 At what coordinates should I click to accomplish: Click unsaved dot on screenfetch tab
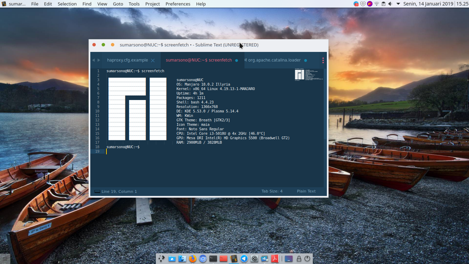[x=237, y=60]
